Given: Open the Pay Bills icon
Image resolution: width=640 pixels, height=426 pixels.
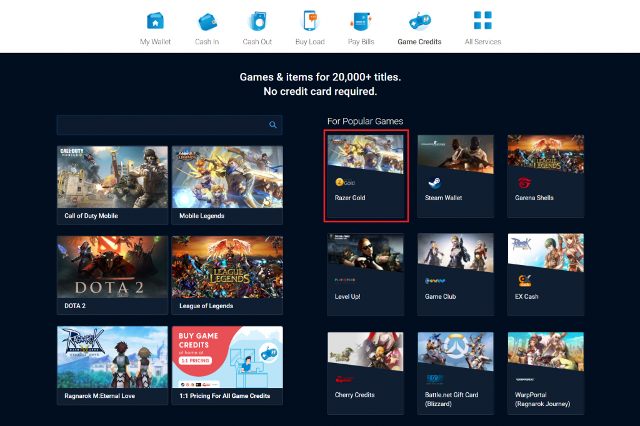Looking at the screenshot, I should (361, 22).
